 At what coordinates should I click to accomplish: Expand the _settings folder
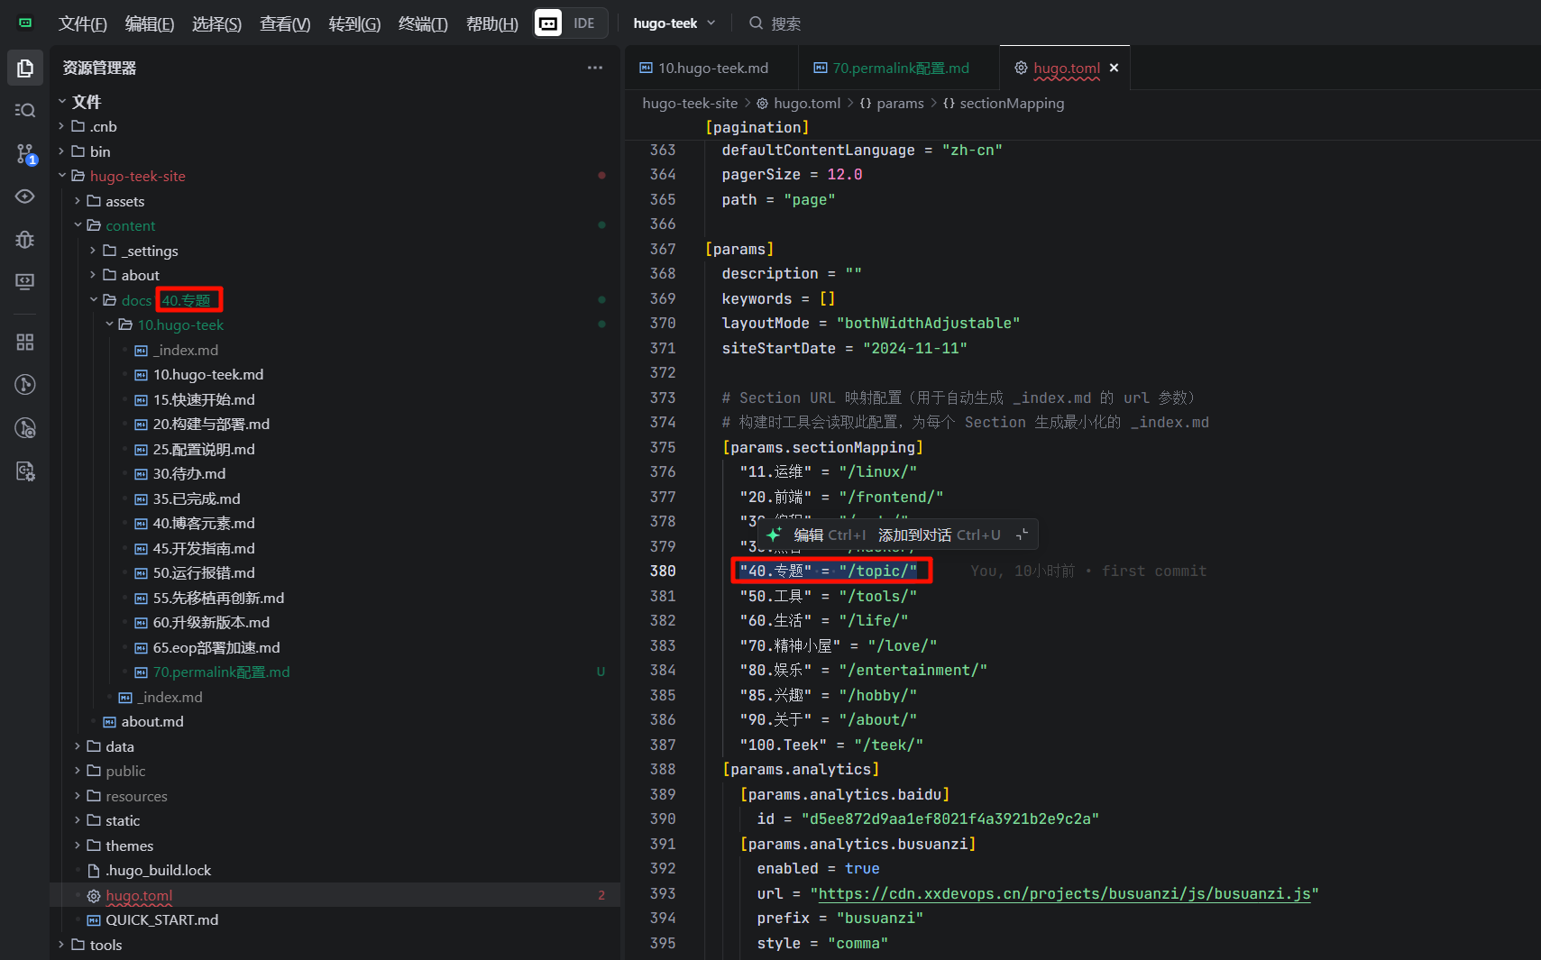93,251
